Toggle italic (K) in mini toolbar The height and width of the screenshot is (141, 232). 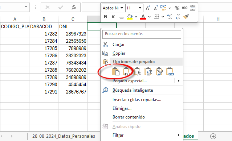click(x=113, y=17)
